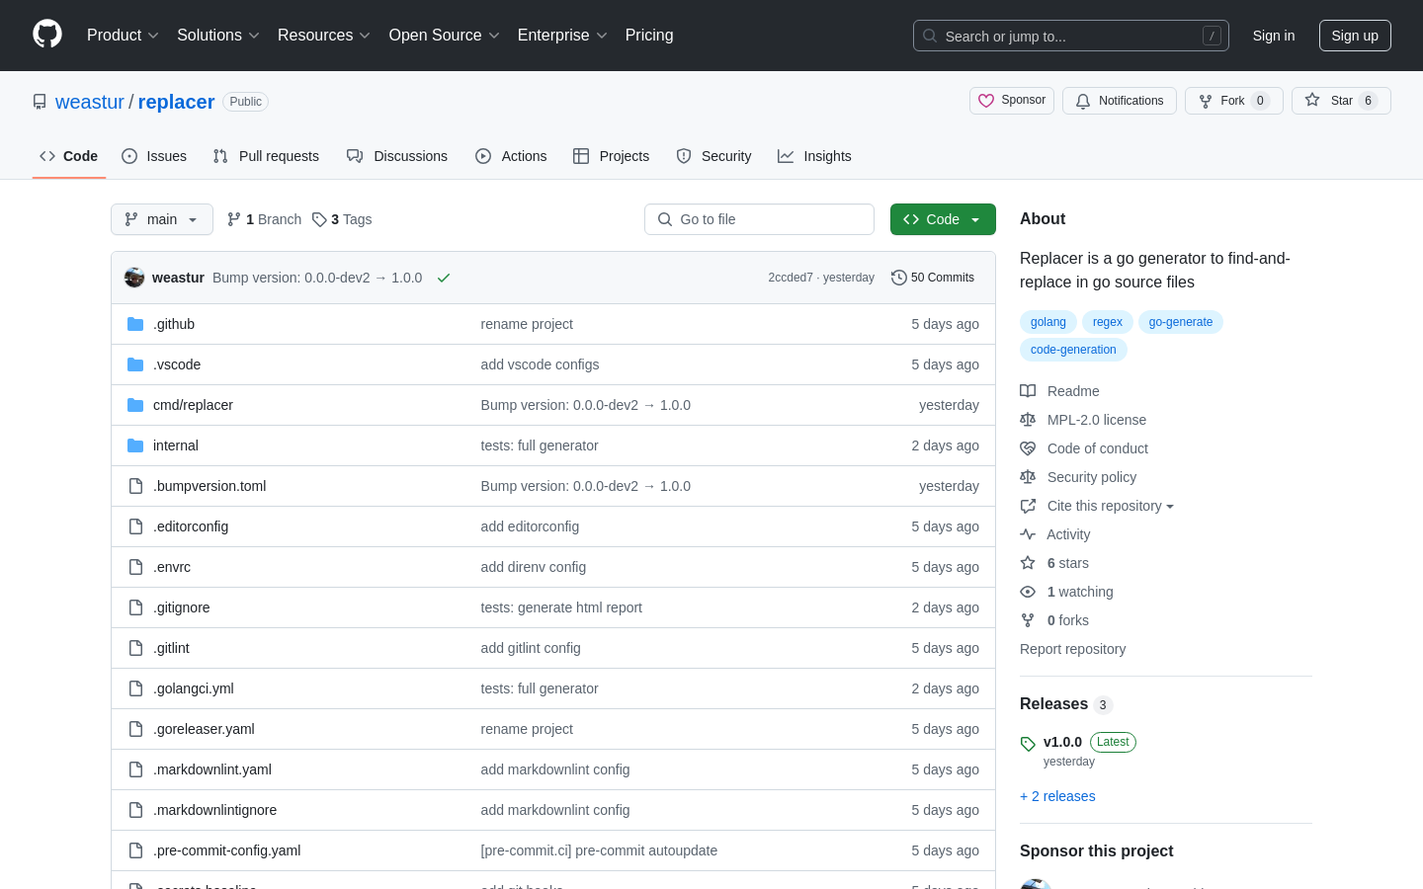Expand the Enterprise menu
The image size is (1423, 889).
[562, 36]
